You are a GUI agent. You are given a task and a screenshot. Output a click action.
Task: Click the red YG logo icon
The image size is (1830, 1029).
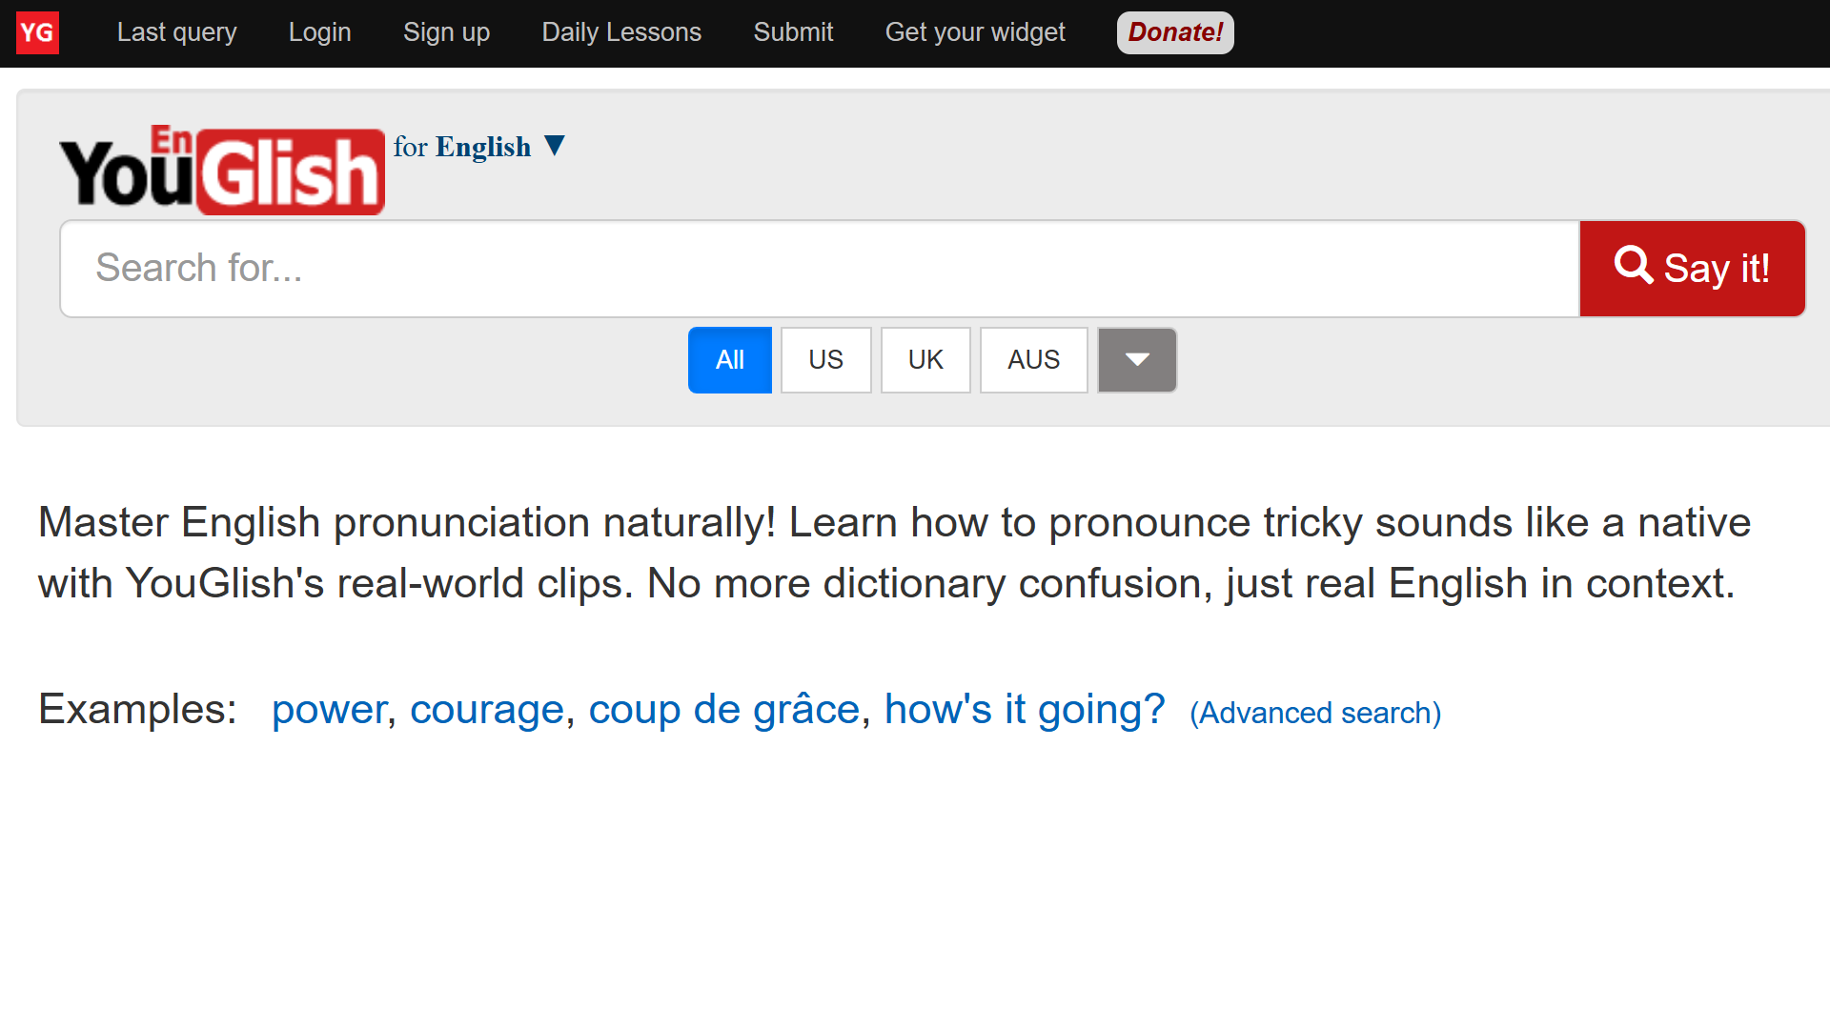coord(37,32)
